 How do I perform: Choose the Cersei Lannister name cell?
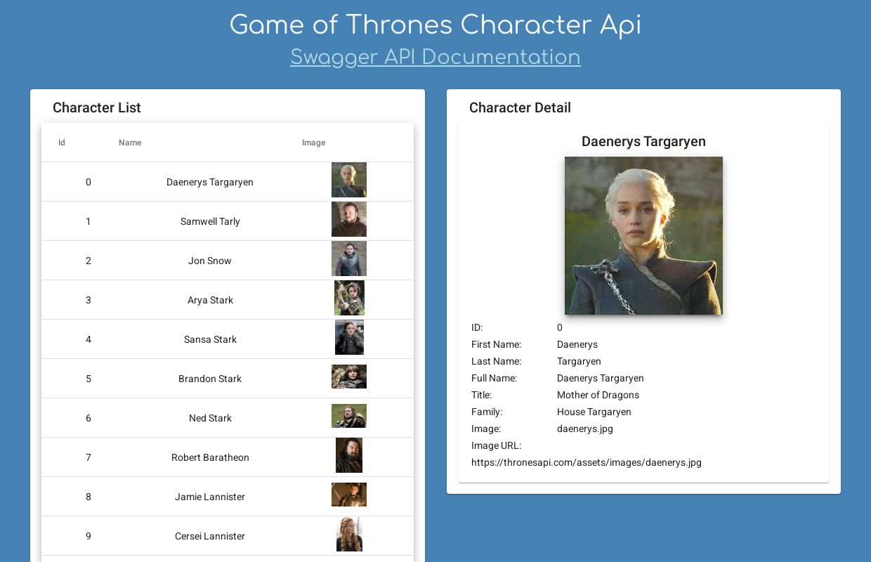tap(210, 536)
